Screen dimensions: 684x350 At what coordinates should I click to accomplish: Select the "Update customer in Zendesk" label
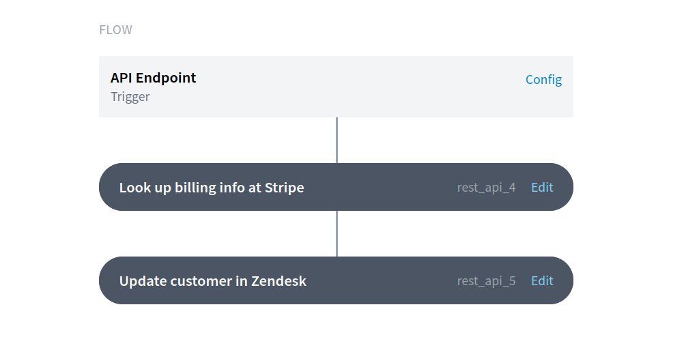(x=212, y=281)
